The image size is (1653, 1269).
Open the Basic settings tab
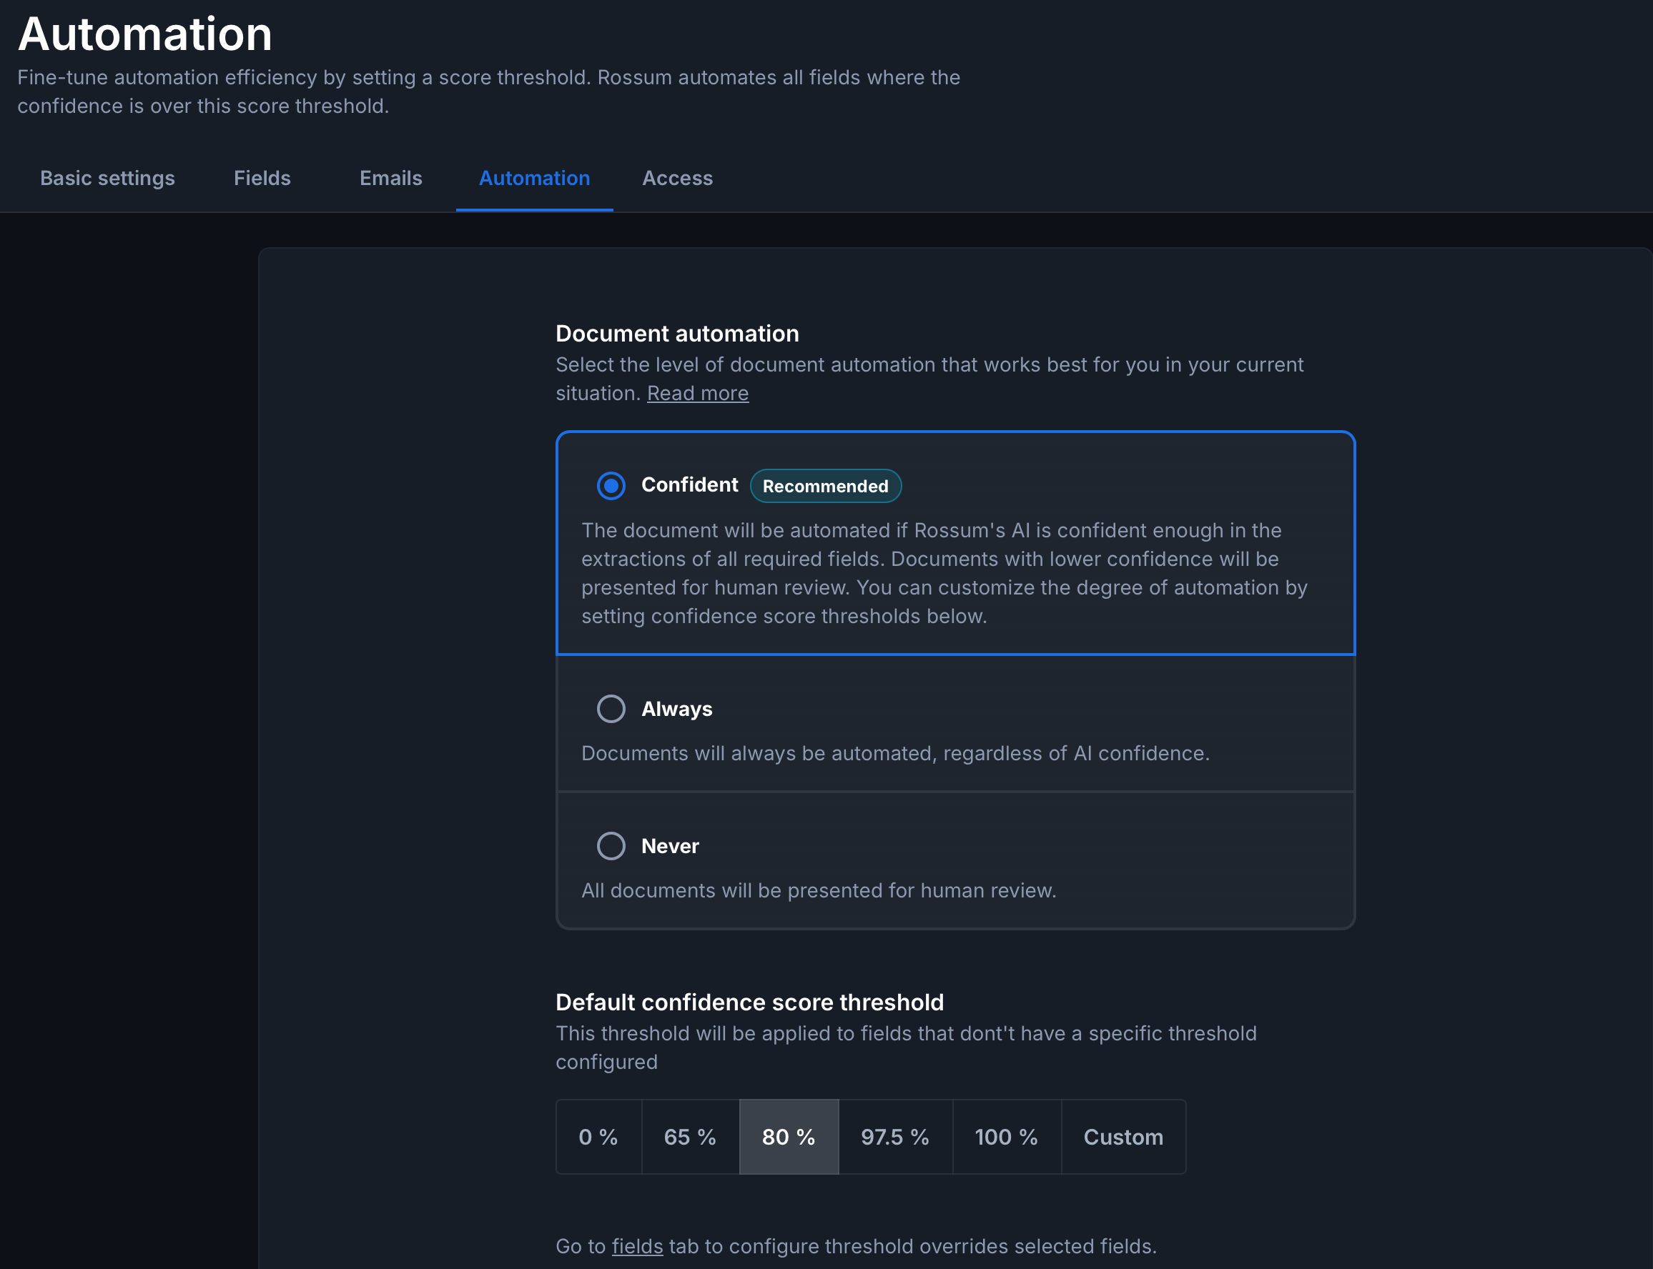[x=107, y=178]
